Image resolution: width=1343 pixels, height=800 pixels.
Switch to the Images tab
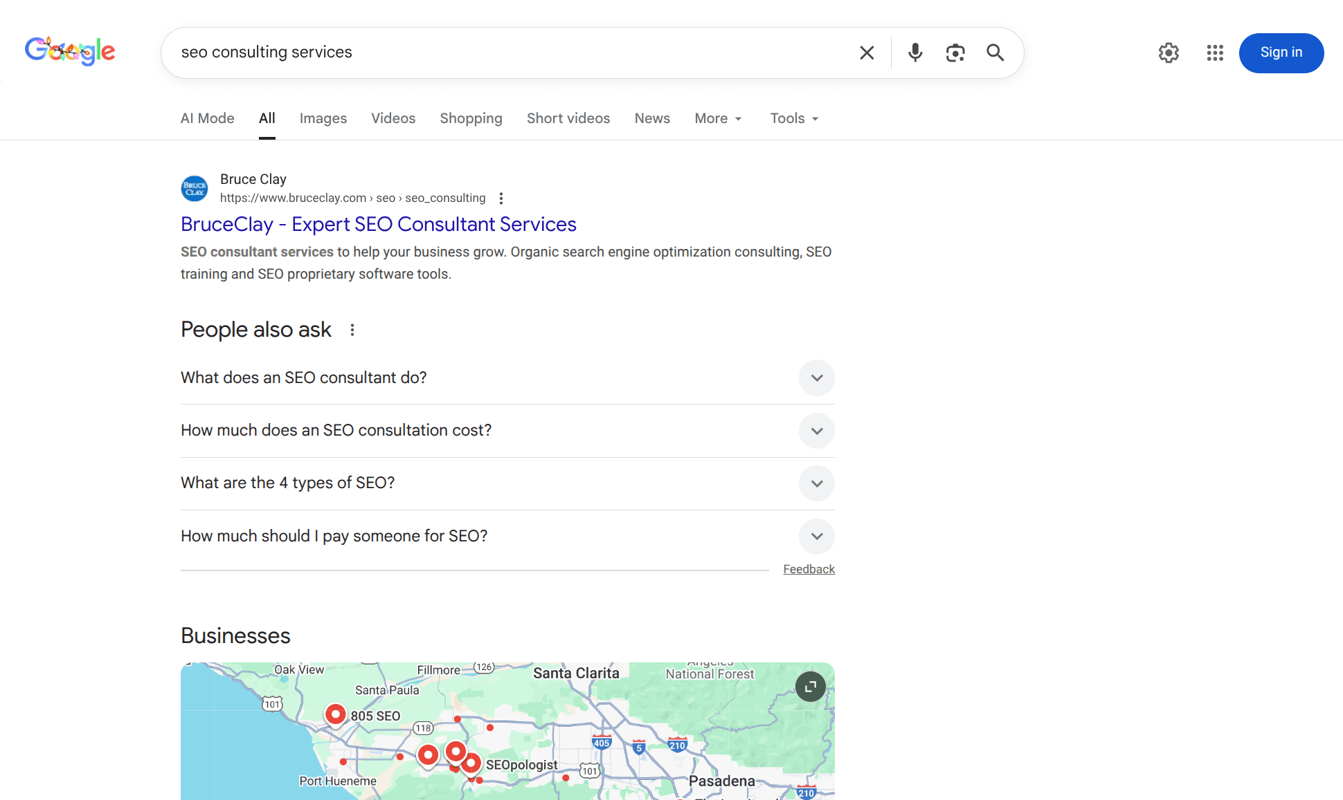(323, 118)
